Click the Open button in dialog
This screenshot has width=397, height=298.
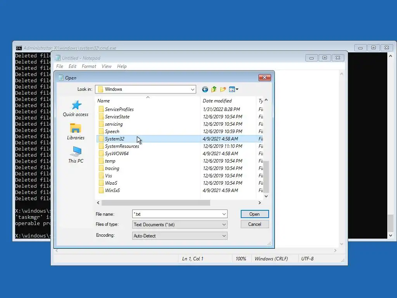click(254, 214)
